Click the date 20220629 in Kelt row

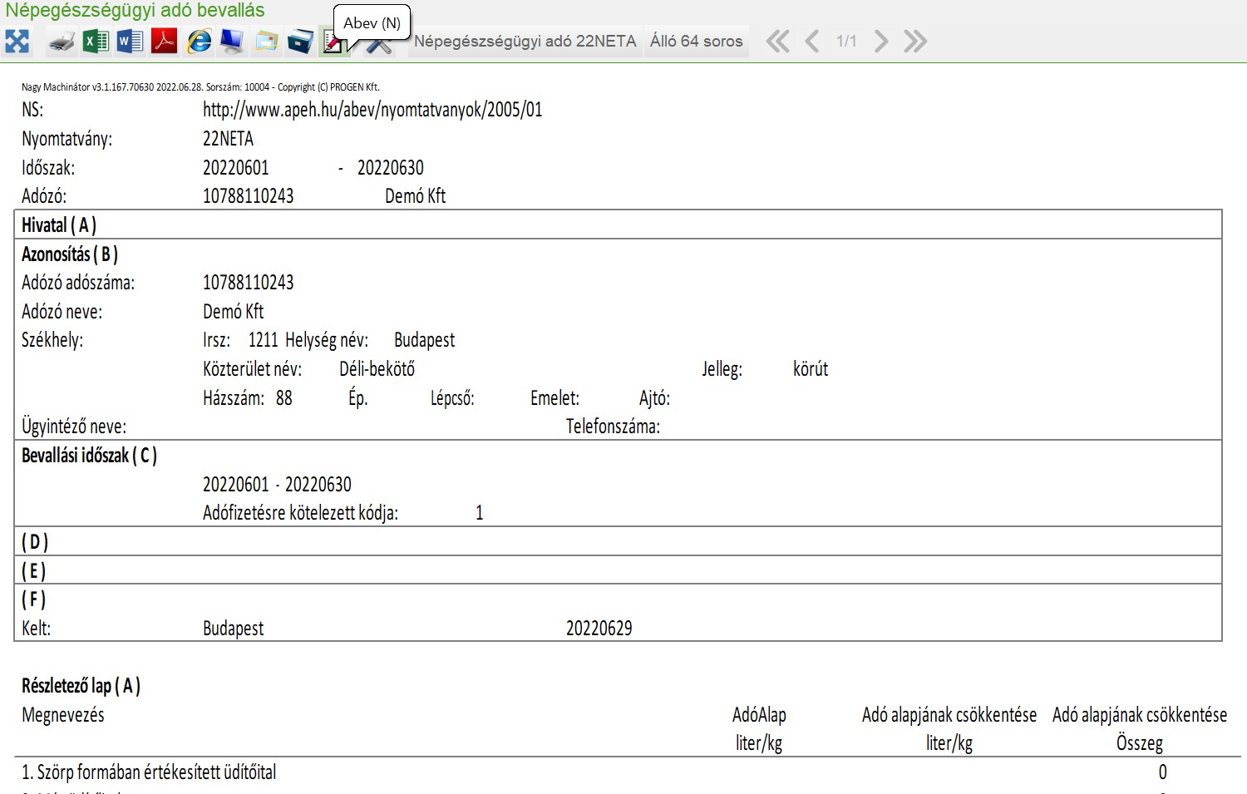[x=599, y=629]
